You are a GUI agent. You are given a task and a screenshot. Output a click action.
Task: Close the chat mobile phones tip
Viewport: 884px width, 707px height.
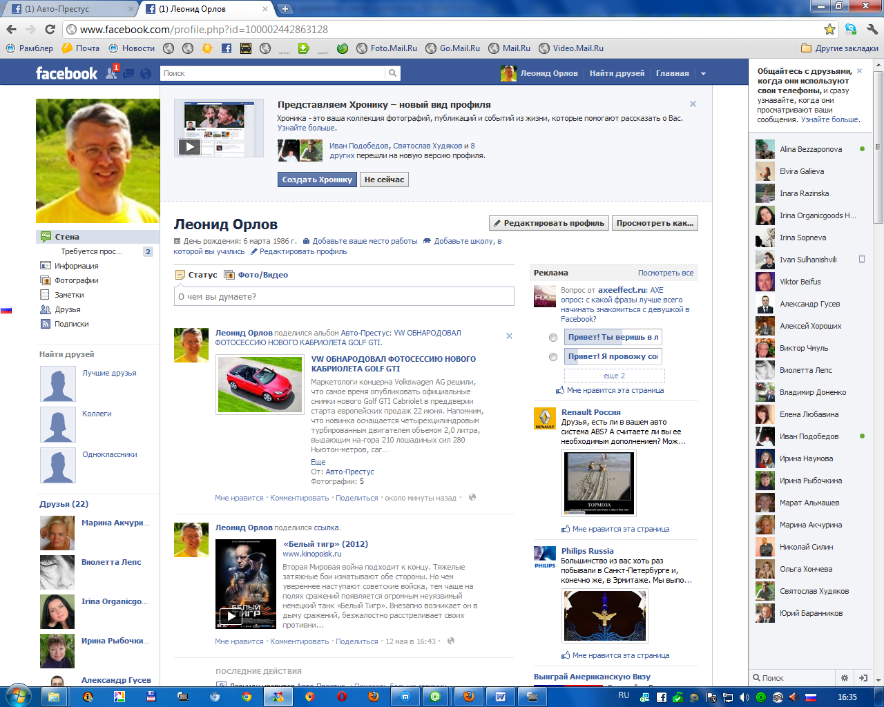[x=860, y=70]
